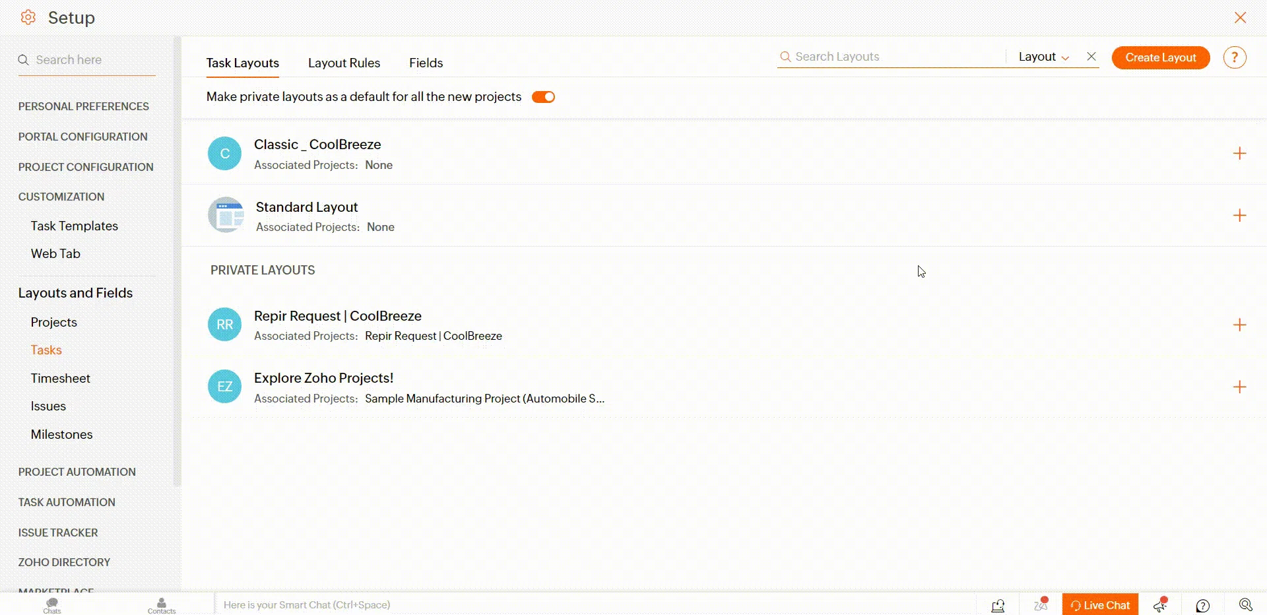The image size is (1267, 615).
Task: Open Contacts from the bottom bar
Action: (x=162, y=604)
